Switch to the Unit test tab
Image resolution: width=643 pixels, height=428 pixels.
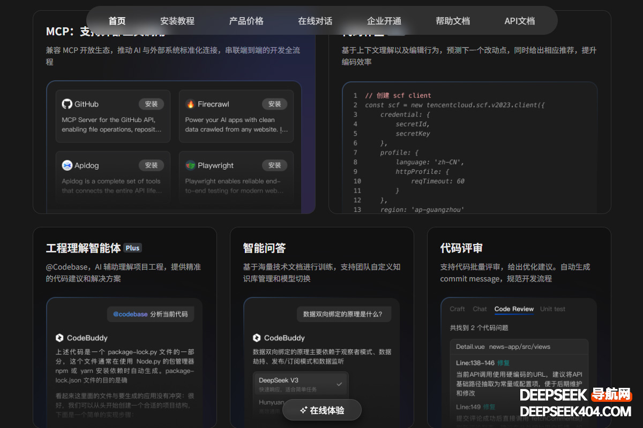pos(552,309)
